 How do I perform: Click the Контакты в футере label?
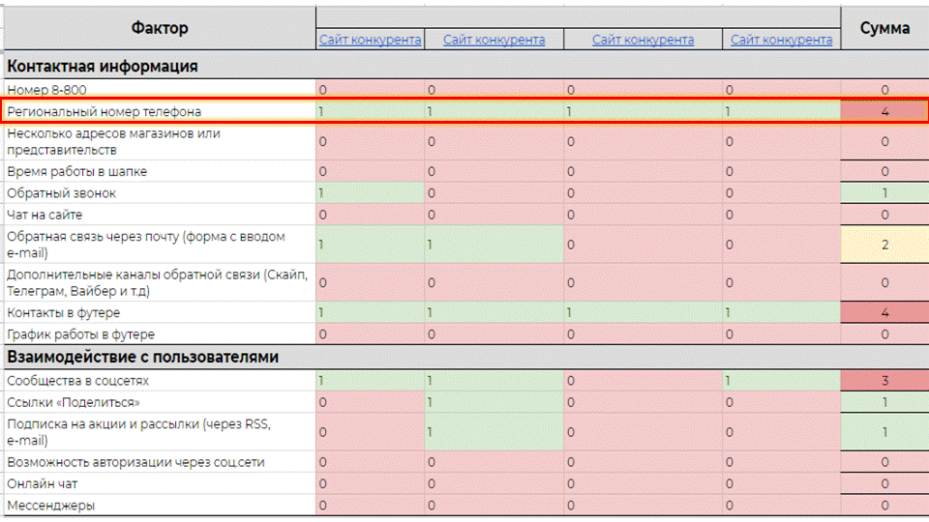click(64, 312)
